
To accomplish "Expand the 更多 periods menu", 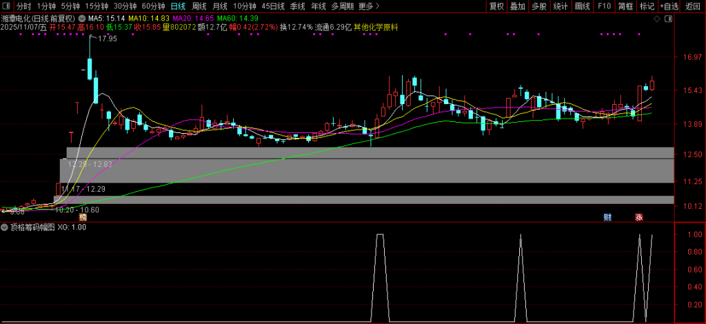I will pyautogui.click(x=370, y=6).
